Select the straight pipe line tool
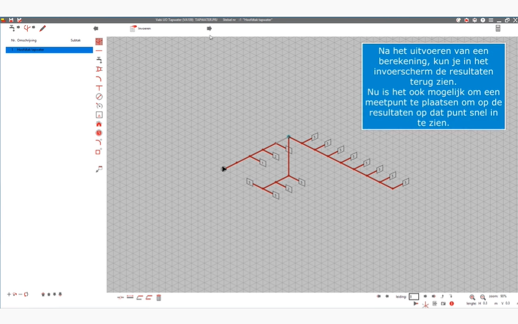518x324 pixels. coord(99,50)
